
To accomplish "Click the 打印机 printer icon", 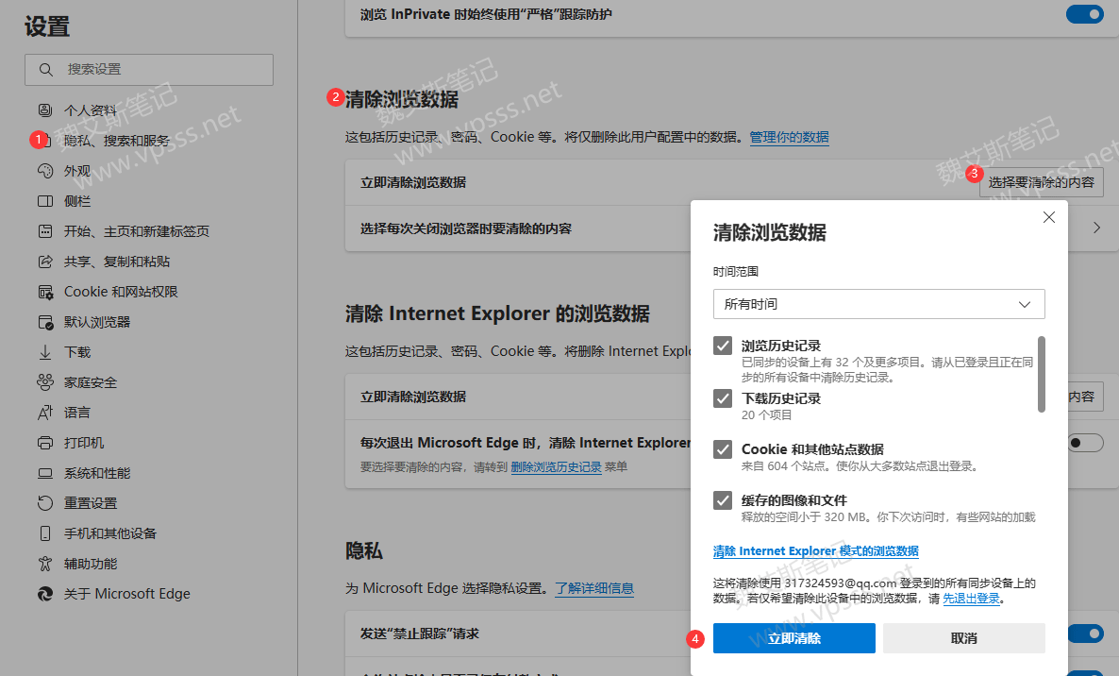I will [x=45, y=443].
